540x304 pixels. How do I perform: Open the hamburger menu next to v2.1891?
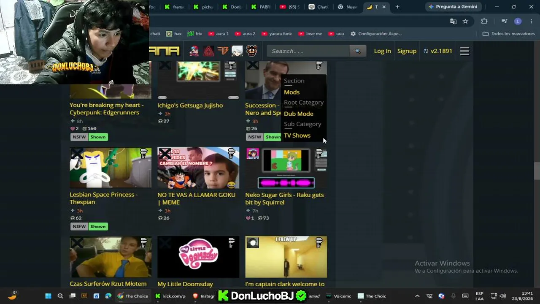[464, 51]
